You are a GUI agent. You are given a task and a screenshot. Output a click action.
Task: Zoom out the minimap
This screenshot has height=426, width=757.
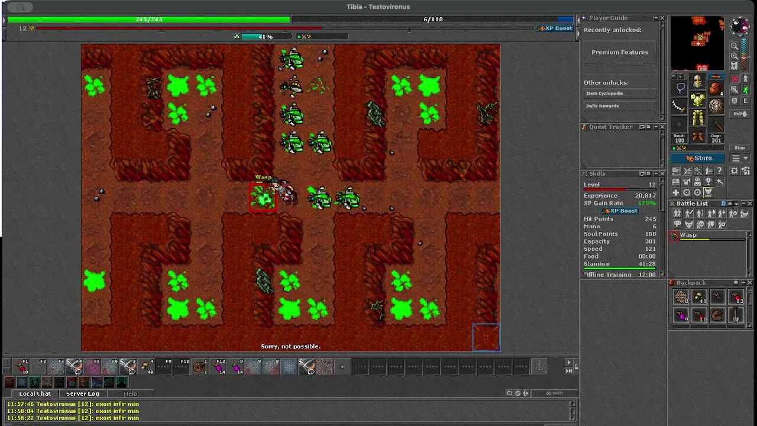tap(735, 46)
